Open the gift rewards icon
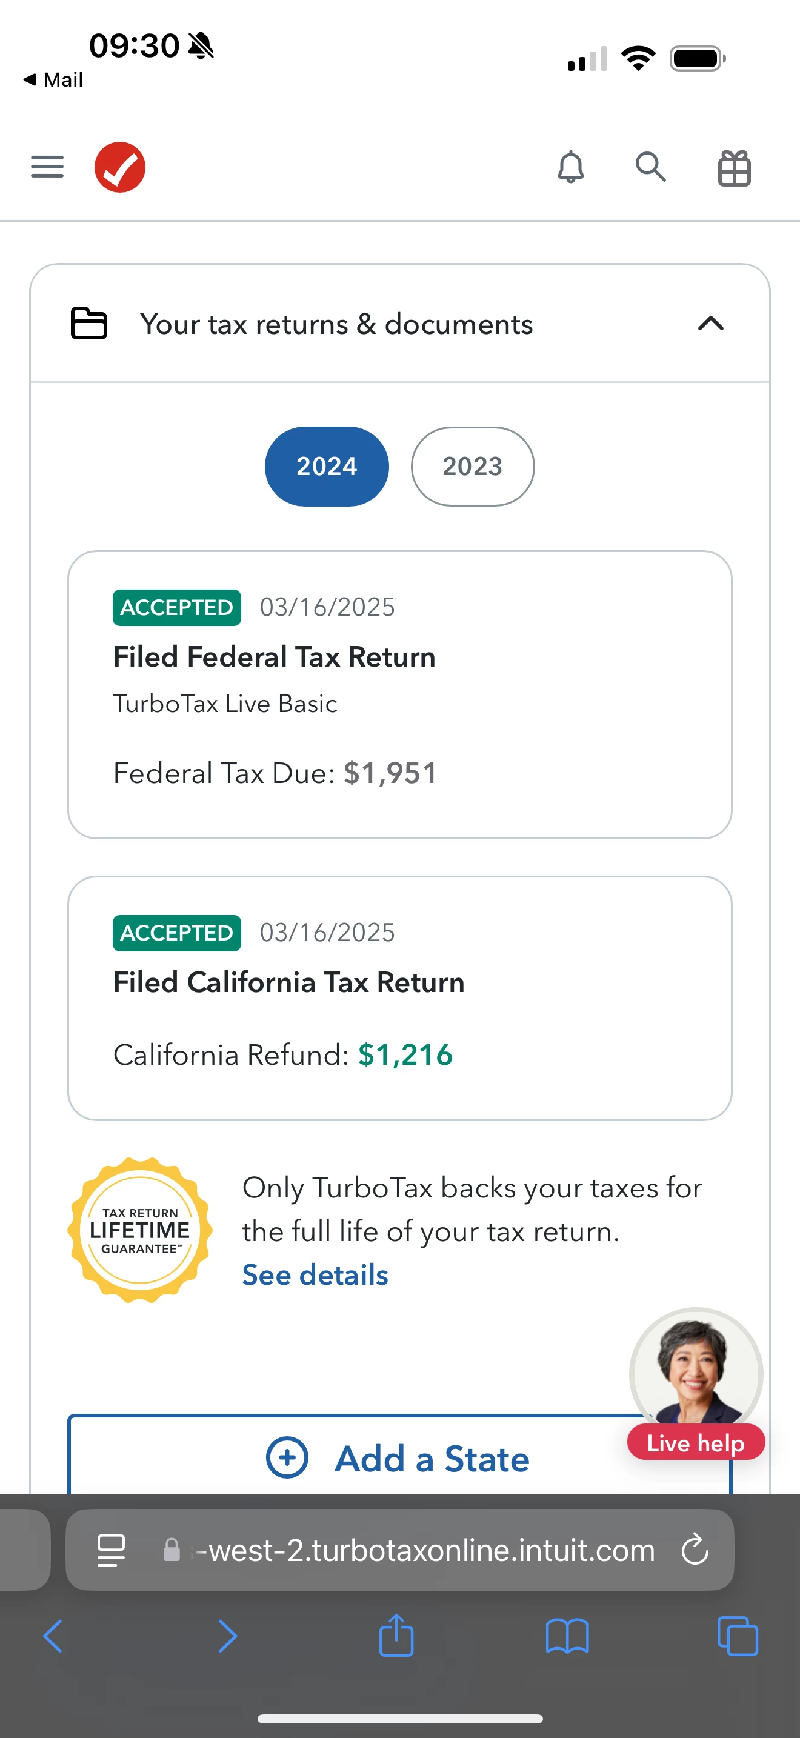Viewport: 800px width, 1738px height. pyautogui.click(x=734, y=168)
